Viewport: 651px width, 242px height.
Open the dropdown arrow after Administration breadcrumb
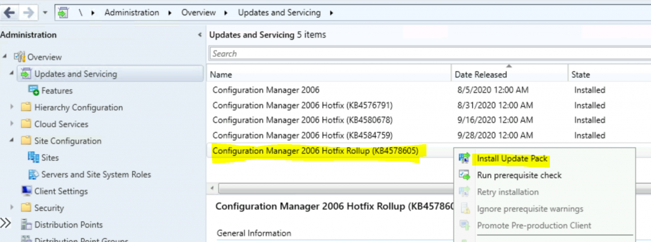click(170, 13)
